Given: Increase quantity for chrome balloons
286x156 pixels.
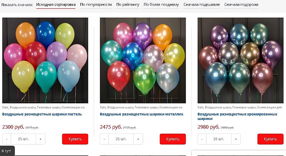Looking at the screenshot, I should coord(236,139).
